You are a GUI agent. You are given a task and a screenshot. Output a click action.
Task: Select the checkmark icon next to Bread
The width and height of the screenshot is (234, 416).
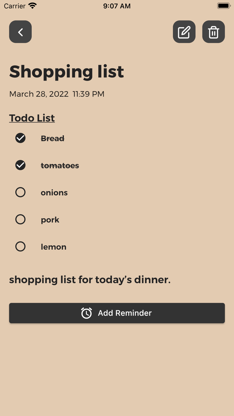tap(20, 138)
